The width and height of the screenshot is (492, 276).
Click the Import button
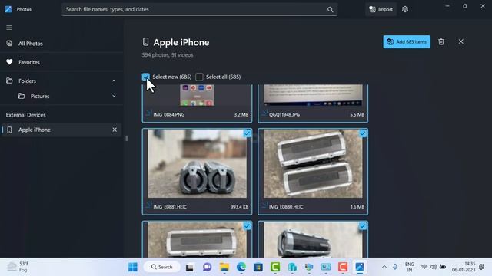[x=381, y=9]
